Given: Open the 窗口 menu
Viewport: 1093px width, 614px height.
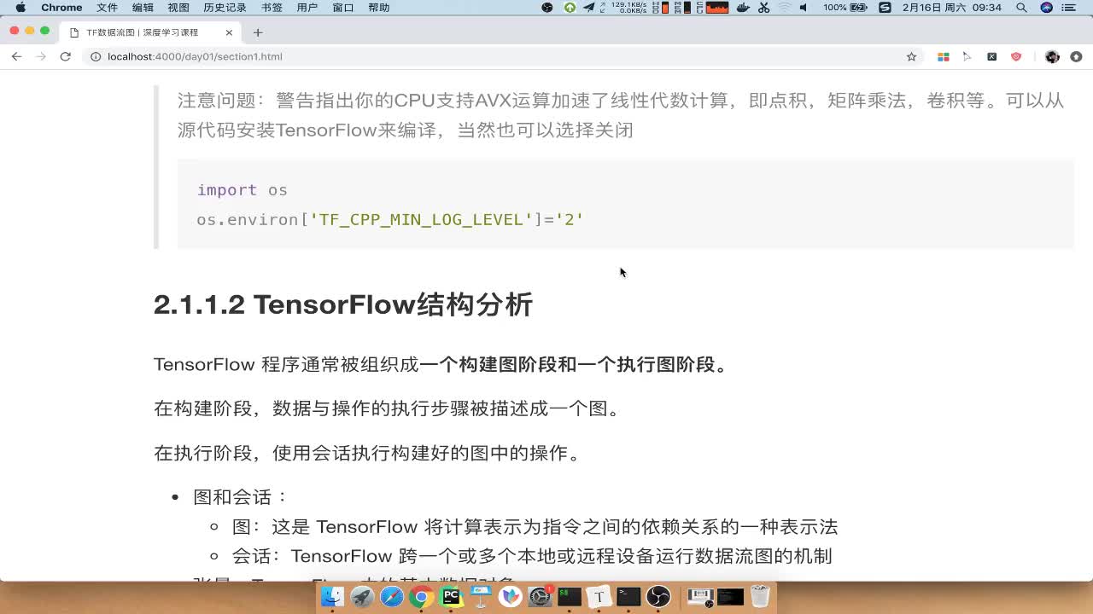Looking at the screenshot, I should pyautogui.click(x=342, y=8).
